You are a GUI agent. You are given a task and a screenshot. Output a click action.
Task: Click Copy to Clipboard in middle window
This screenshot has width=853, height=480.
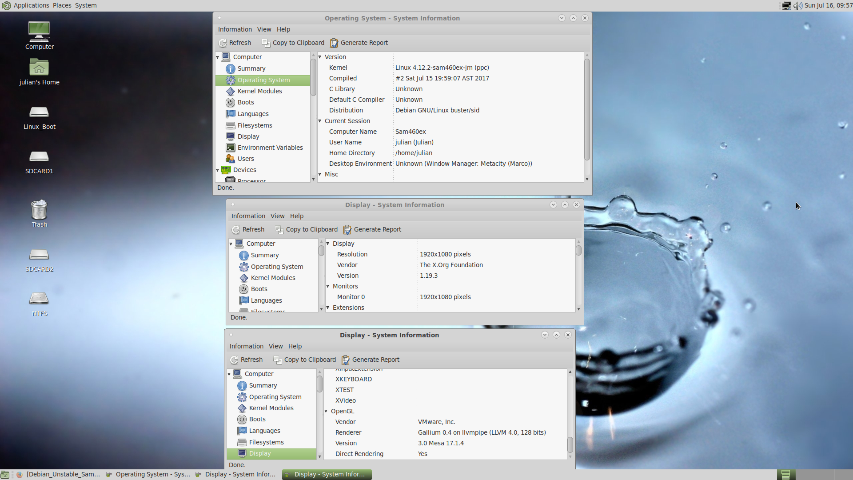click(x=306, y=230)
